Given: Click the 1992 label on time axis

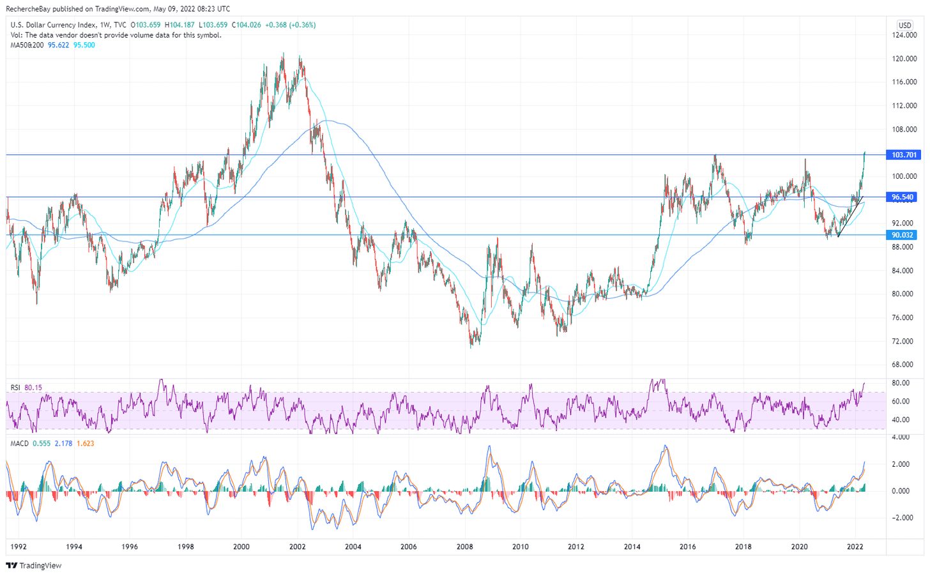Looking at the screenshot, I should tap(19, 547).
